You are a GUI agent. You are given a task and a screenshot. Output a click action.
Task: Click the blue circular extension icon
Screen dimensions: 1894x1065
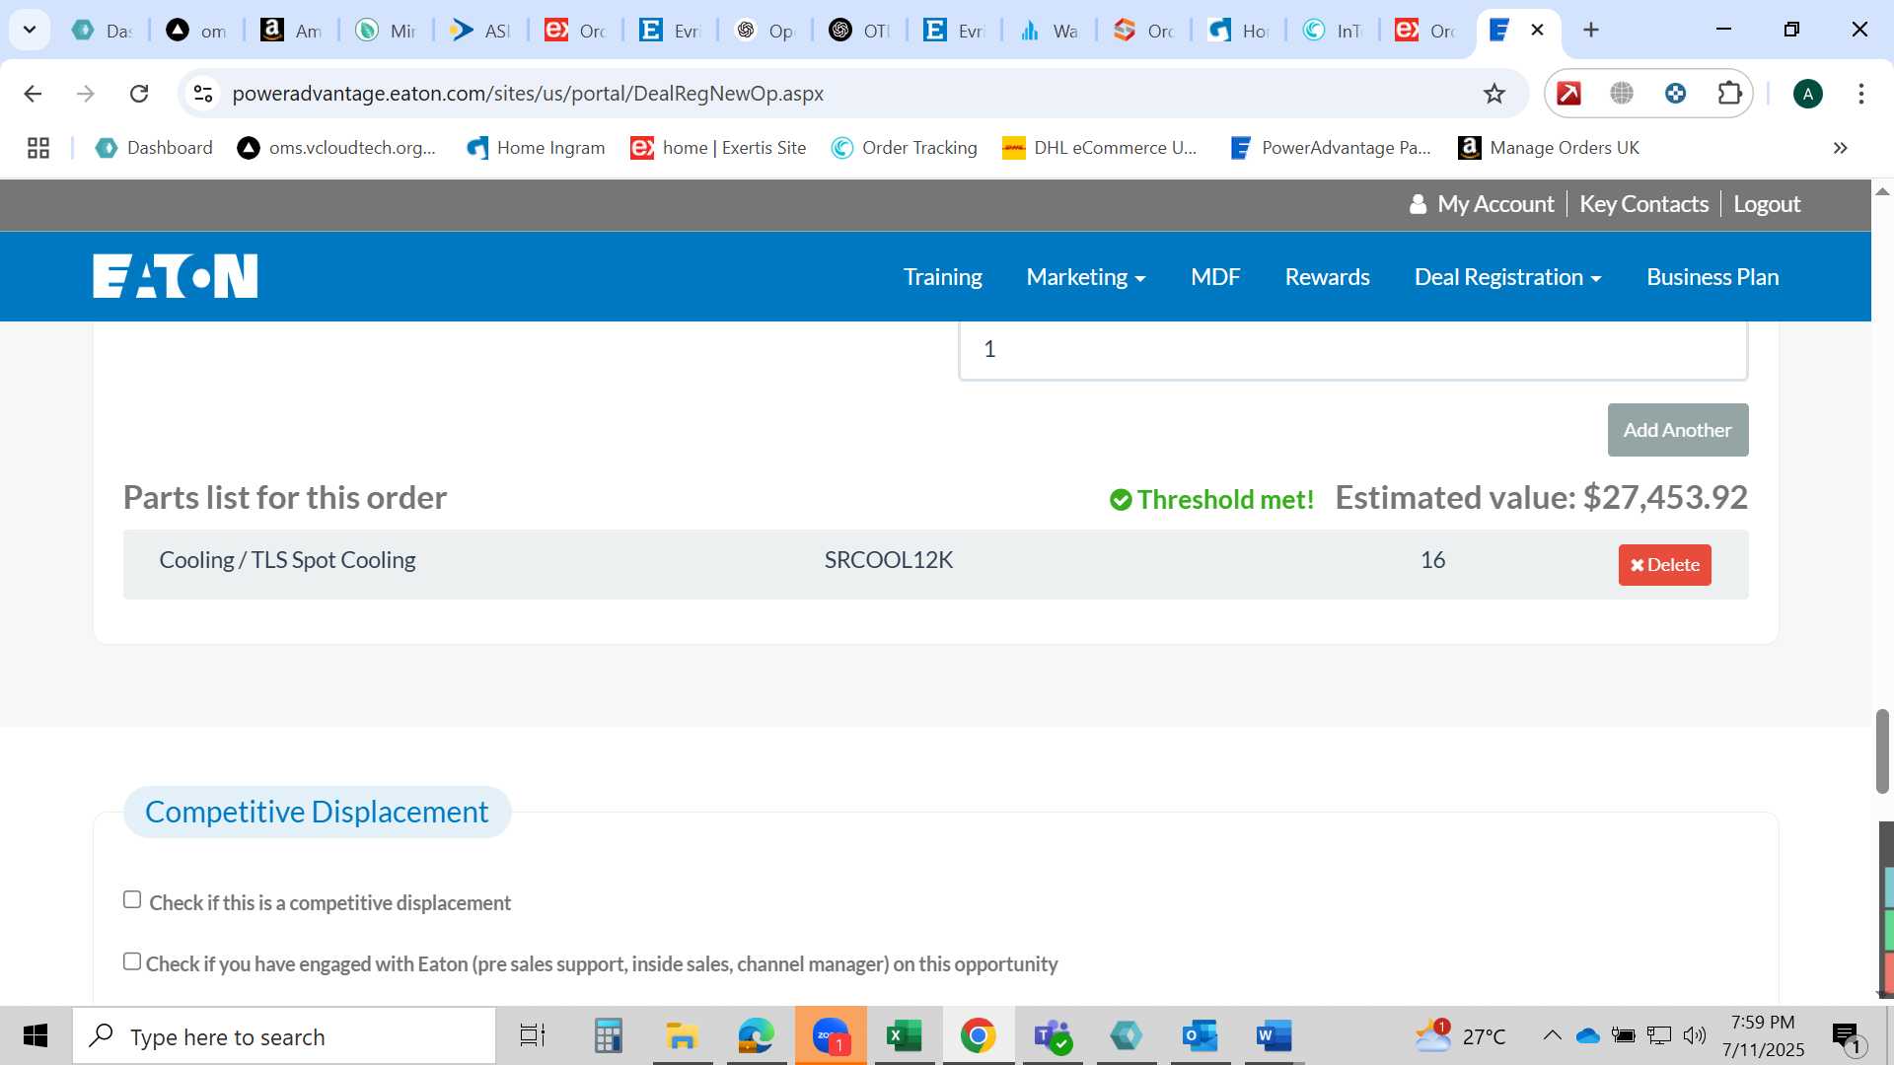1675,94
